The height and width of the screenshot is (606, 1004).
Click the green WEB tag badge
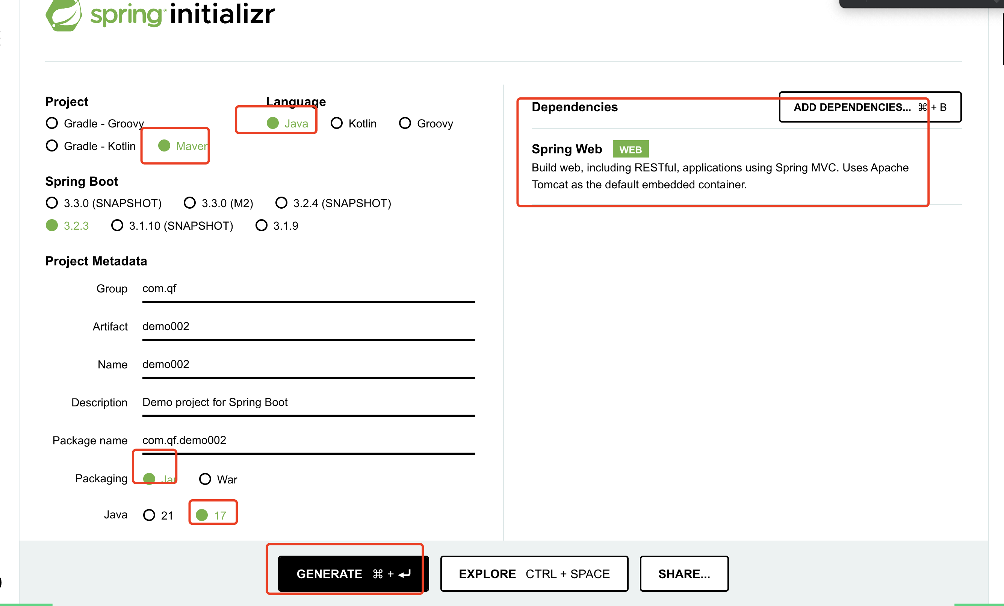630,150
